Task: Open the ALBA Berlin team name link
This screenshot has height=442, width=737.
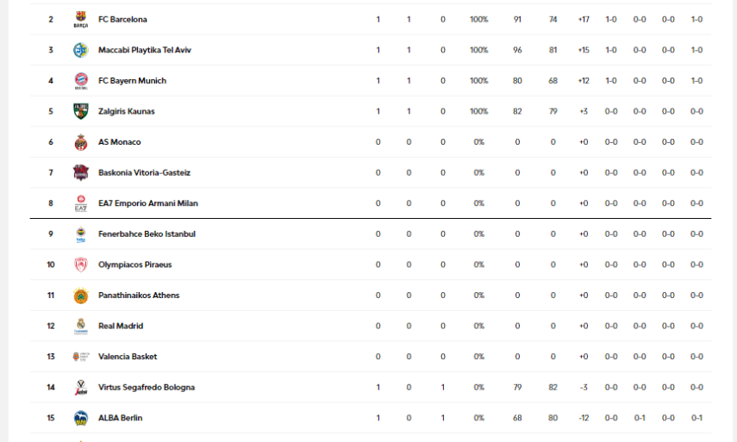Action: pyautogui.click(x=120, y=418)
